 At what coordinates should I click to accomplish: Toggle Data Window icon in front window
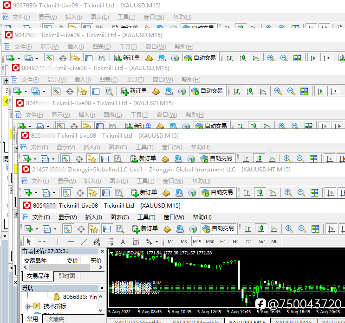(81, 229)
